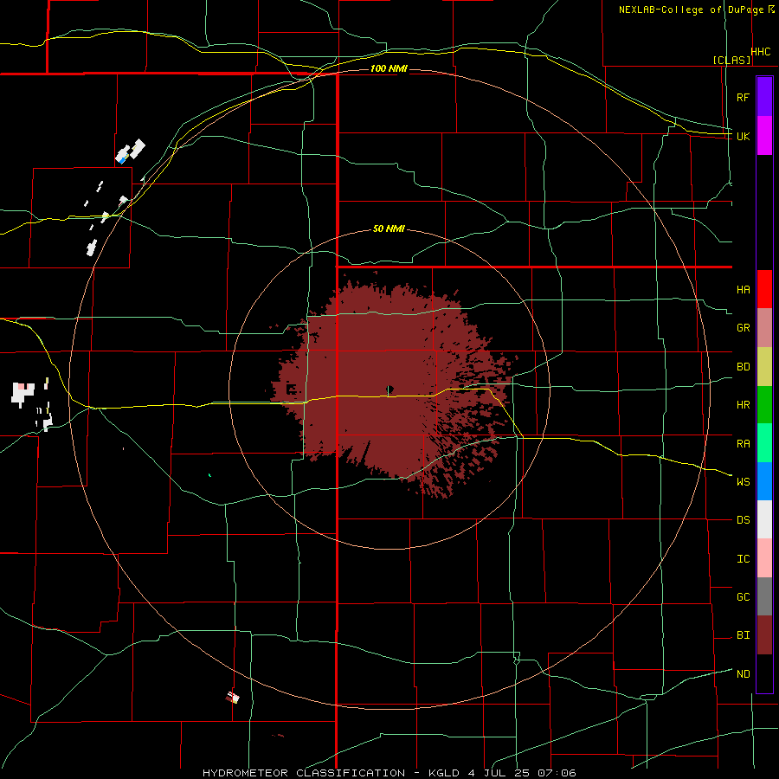The width and height of the screenshot is (779, 779).
Task: Click the WS blue legend swatch
Action: (764, 481)
